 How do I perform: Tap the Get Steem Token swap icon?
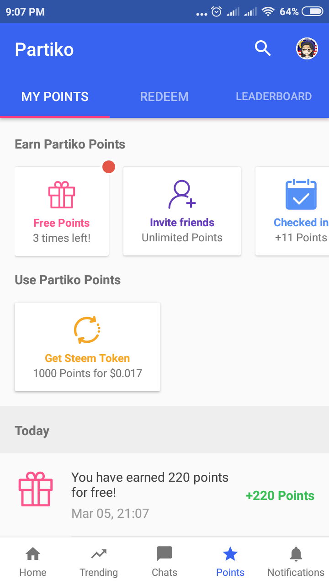pos(87,330)
